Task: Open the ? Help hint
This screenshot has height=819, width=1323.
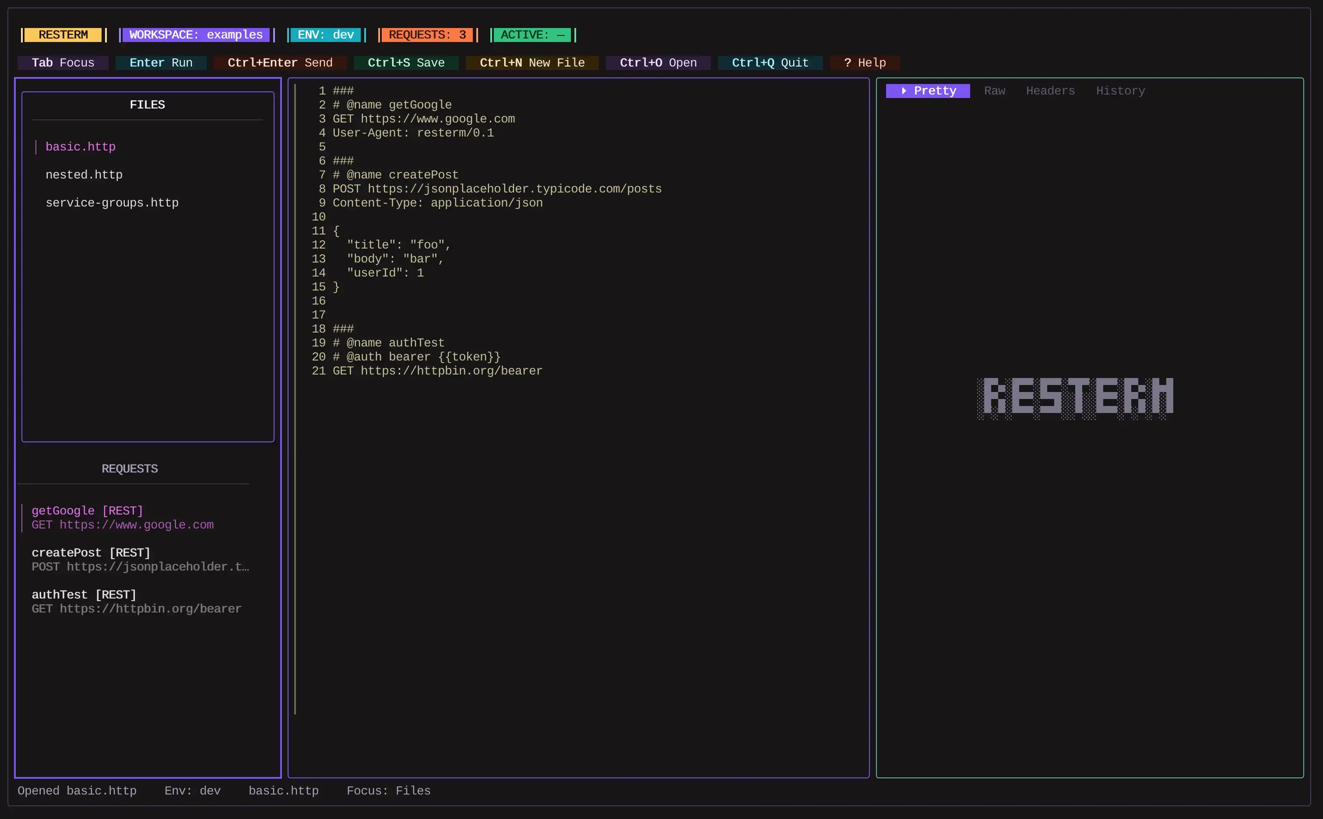Action: (x=865, y=63)
